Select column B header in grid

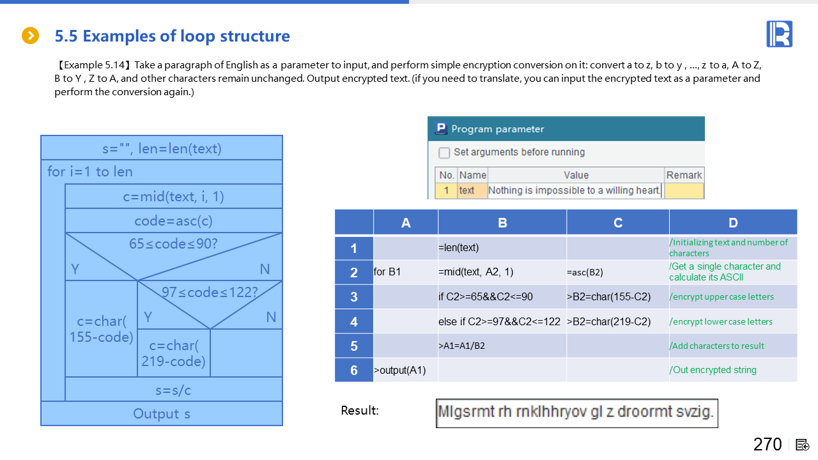[x=502, y=222]
